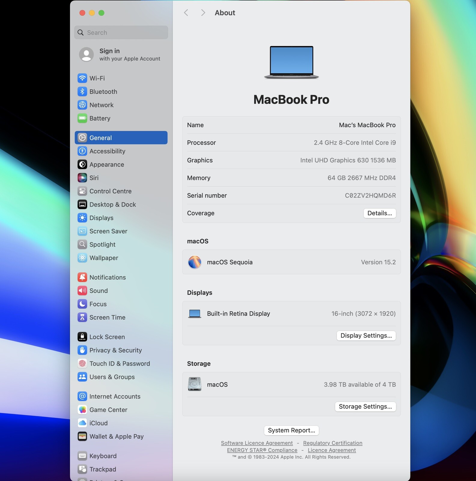The image size is (476, 481).
Task: Click the Wi-Fi icon in sidebar
Action: (x=82, y=78)
